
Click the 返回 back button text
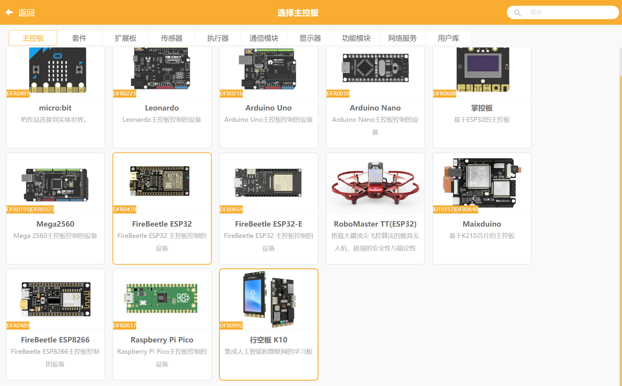(26, 13)
